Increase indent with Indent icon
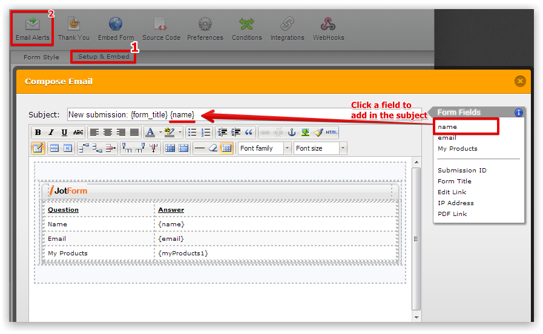543x334 pixels. [235, 133]
